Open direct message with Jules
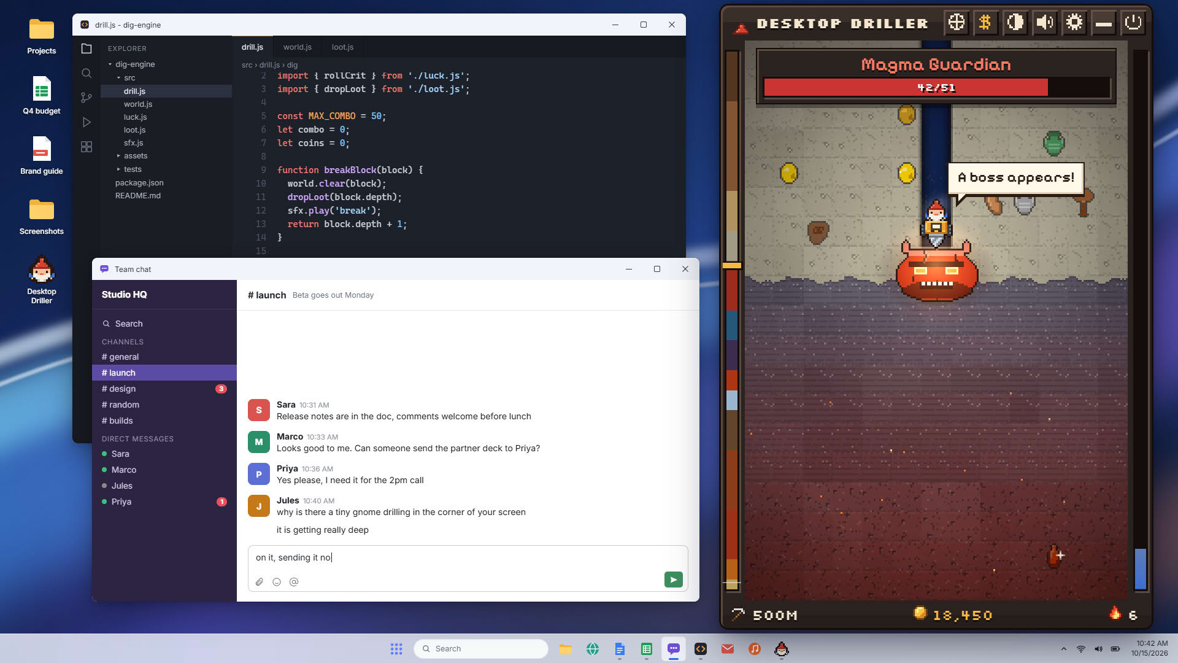Viewport: 1178px width, 663px height. [164, 486]
